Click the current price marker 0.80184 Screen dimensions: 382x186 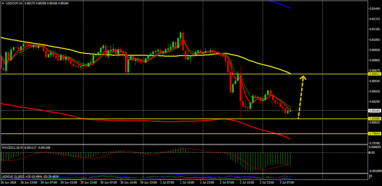coord(374,110)
